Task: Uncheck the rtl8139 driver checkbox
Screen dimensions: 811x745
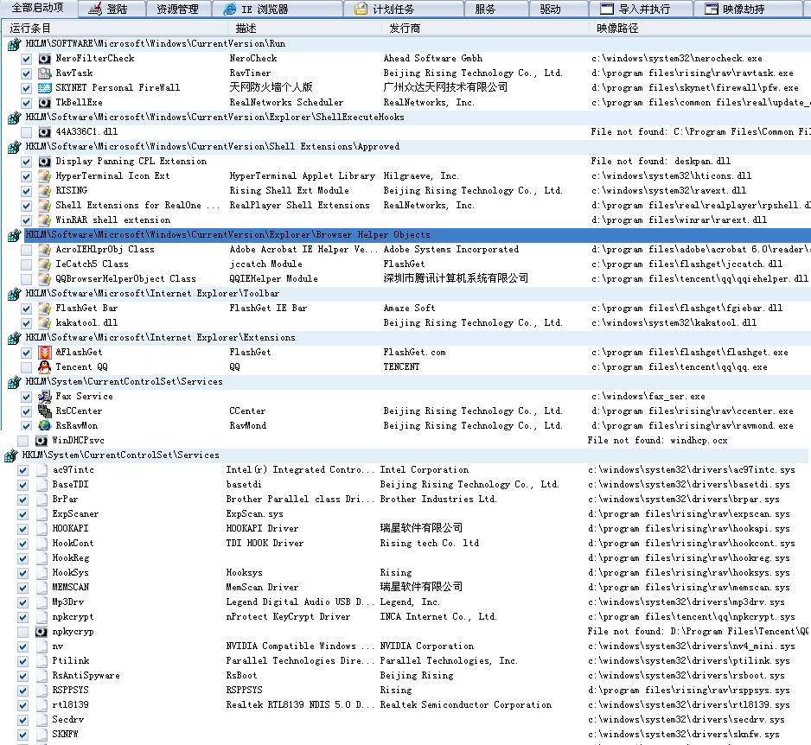Action: (22, 705)
